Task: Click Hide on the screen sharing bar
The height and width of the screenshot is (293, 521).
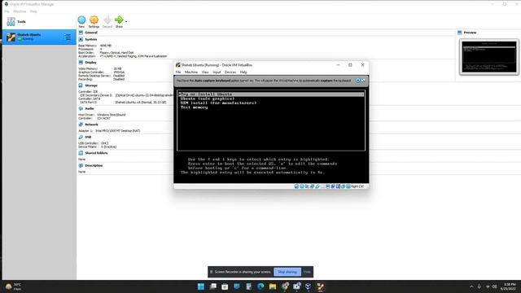Action: point(307,272)
